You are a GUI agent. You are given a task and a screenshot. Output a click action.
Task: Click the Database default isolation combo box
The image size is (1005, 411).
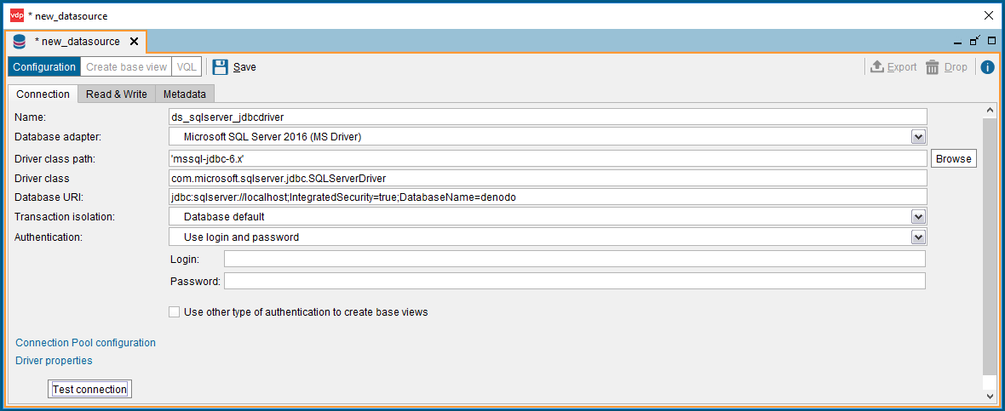(548, 217)
